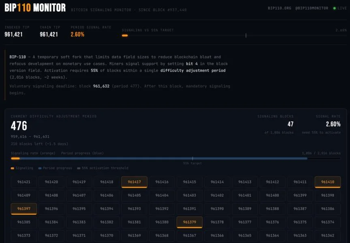Select block tile 961402
The image size is (350, 243).
[217, 196]
